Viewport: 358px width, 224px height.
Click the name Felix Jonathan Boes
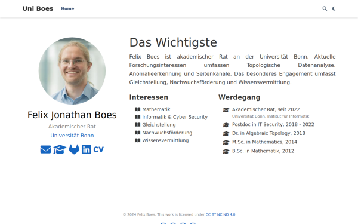click(x=72, y=115)
